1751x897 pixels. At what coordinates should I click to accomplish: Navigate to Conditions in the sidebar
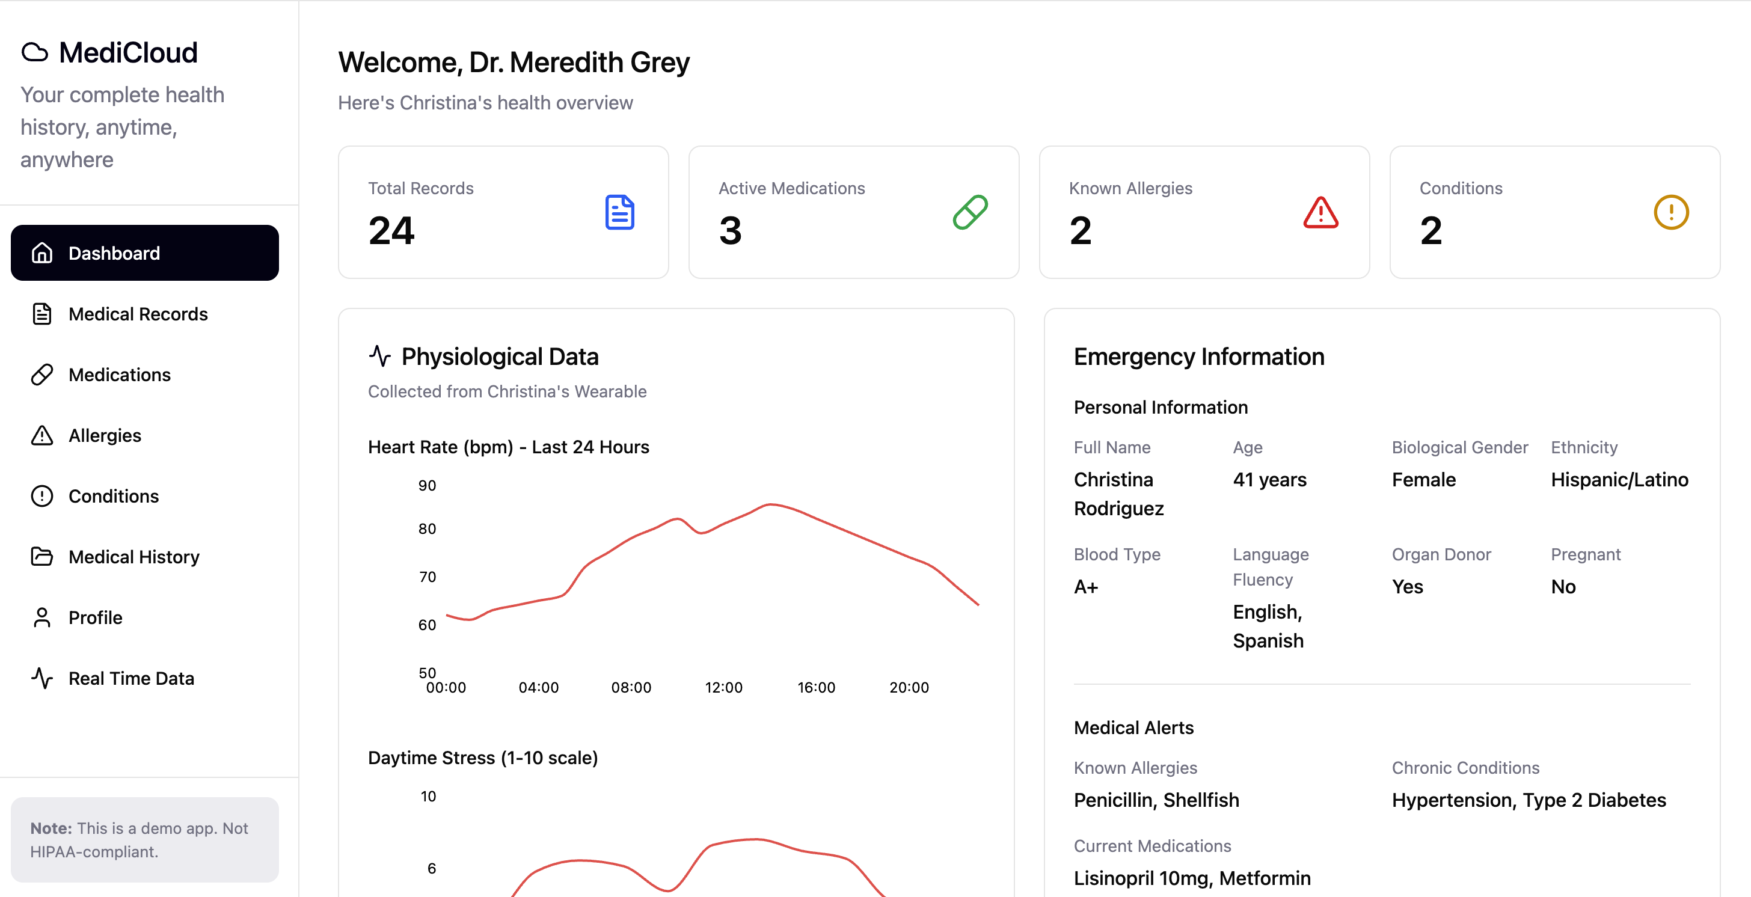114,496
